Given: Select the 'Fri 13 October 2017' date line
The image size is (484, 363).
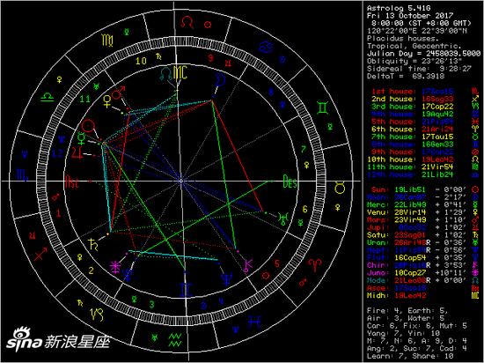Looking at the screenshot, I should tap(410, 16).
